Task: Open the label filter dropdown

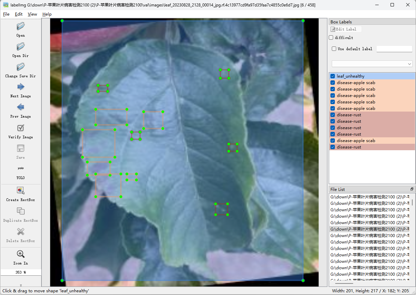Action: pyautogui.click(x=372, y=64)
